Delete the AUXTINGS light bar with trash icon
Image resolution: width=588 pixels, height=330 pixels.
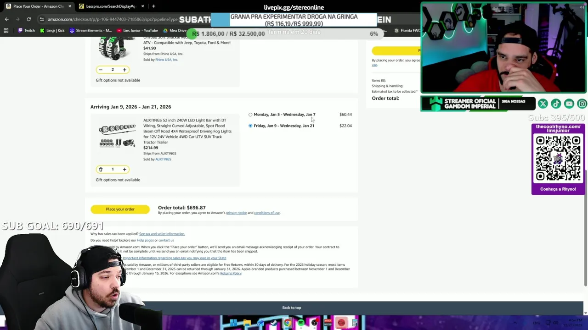click(101, 170)
